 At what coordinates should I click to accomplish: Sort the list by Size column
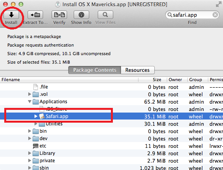coord(152,80)
